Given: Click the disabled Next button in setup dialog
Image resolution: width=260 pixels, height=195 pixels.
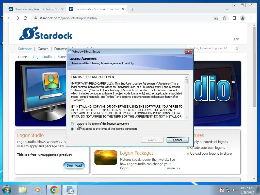Looking at the screenshot, I should point(152,140).
